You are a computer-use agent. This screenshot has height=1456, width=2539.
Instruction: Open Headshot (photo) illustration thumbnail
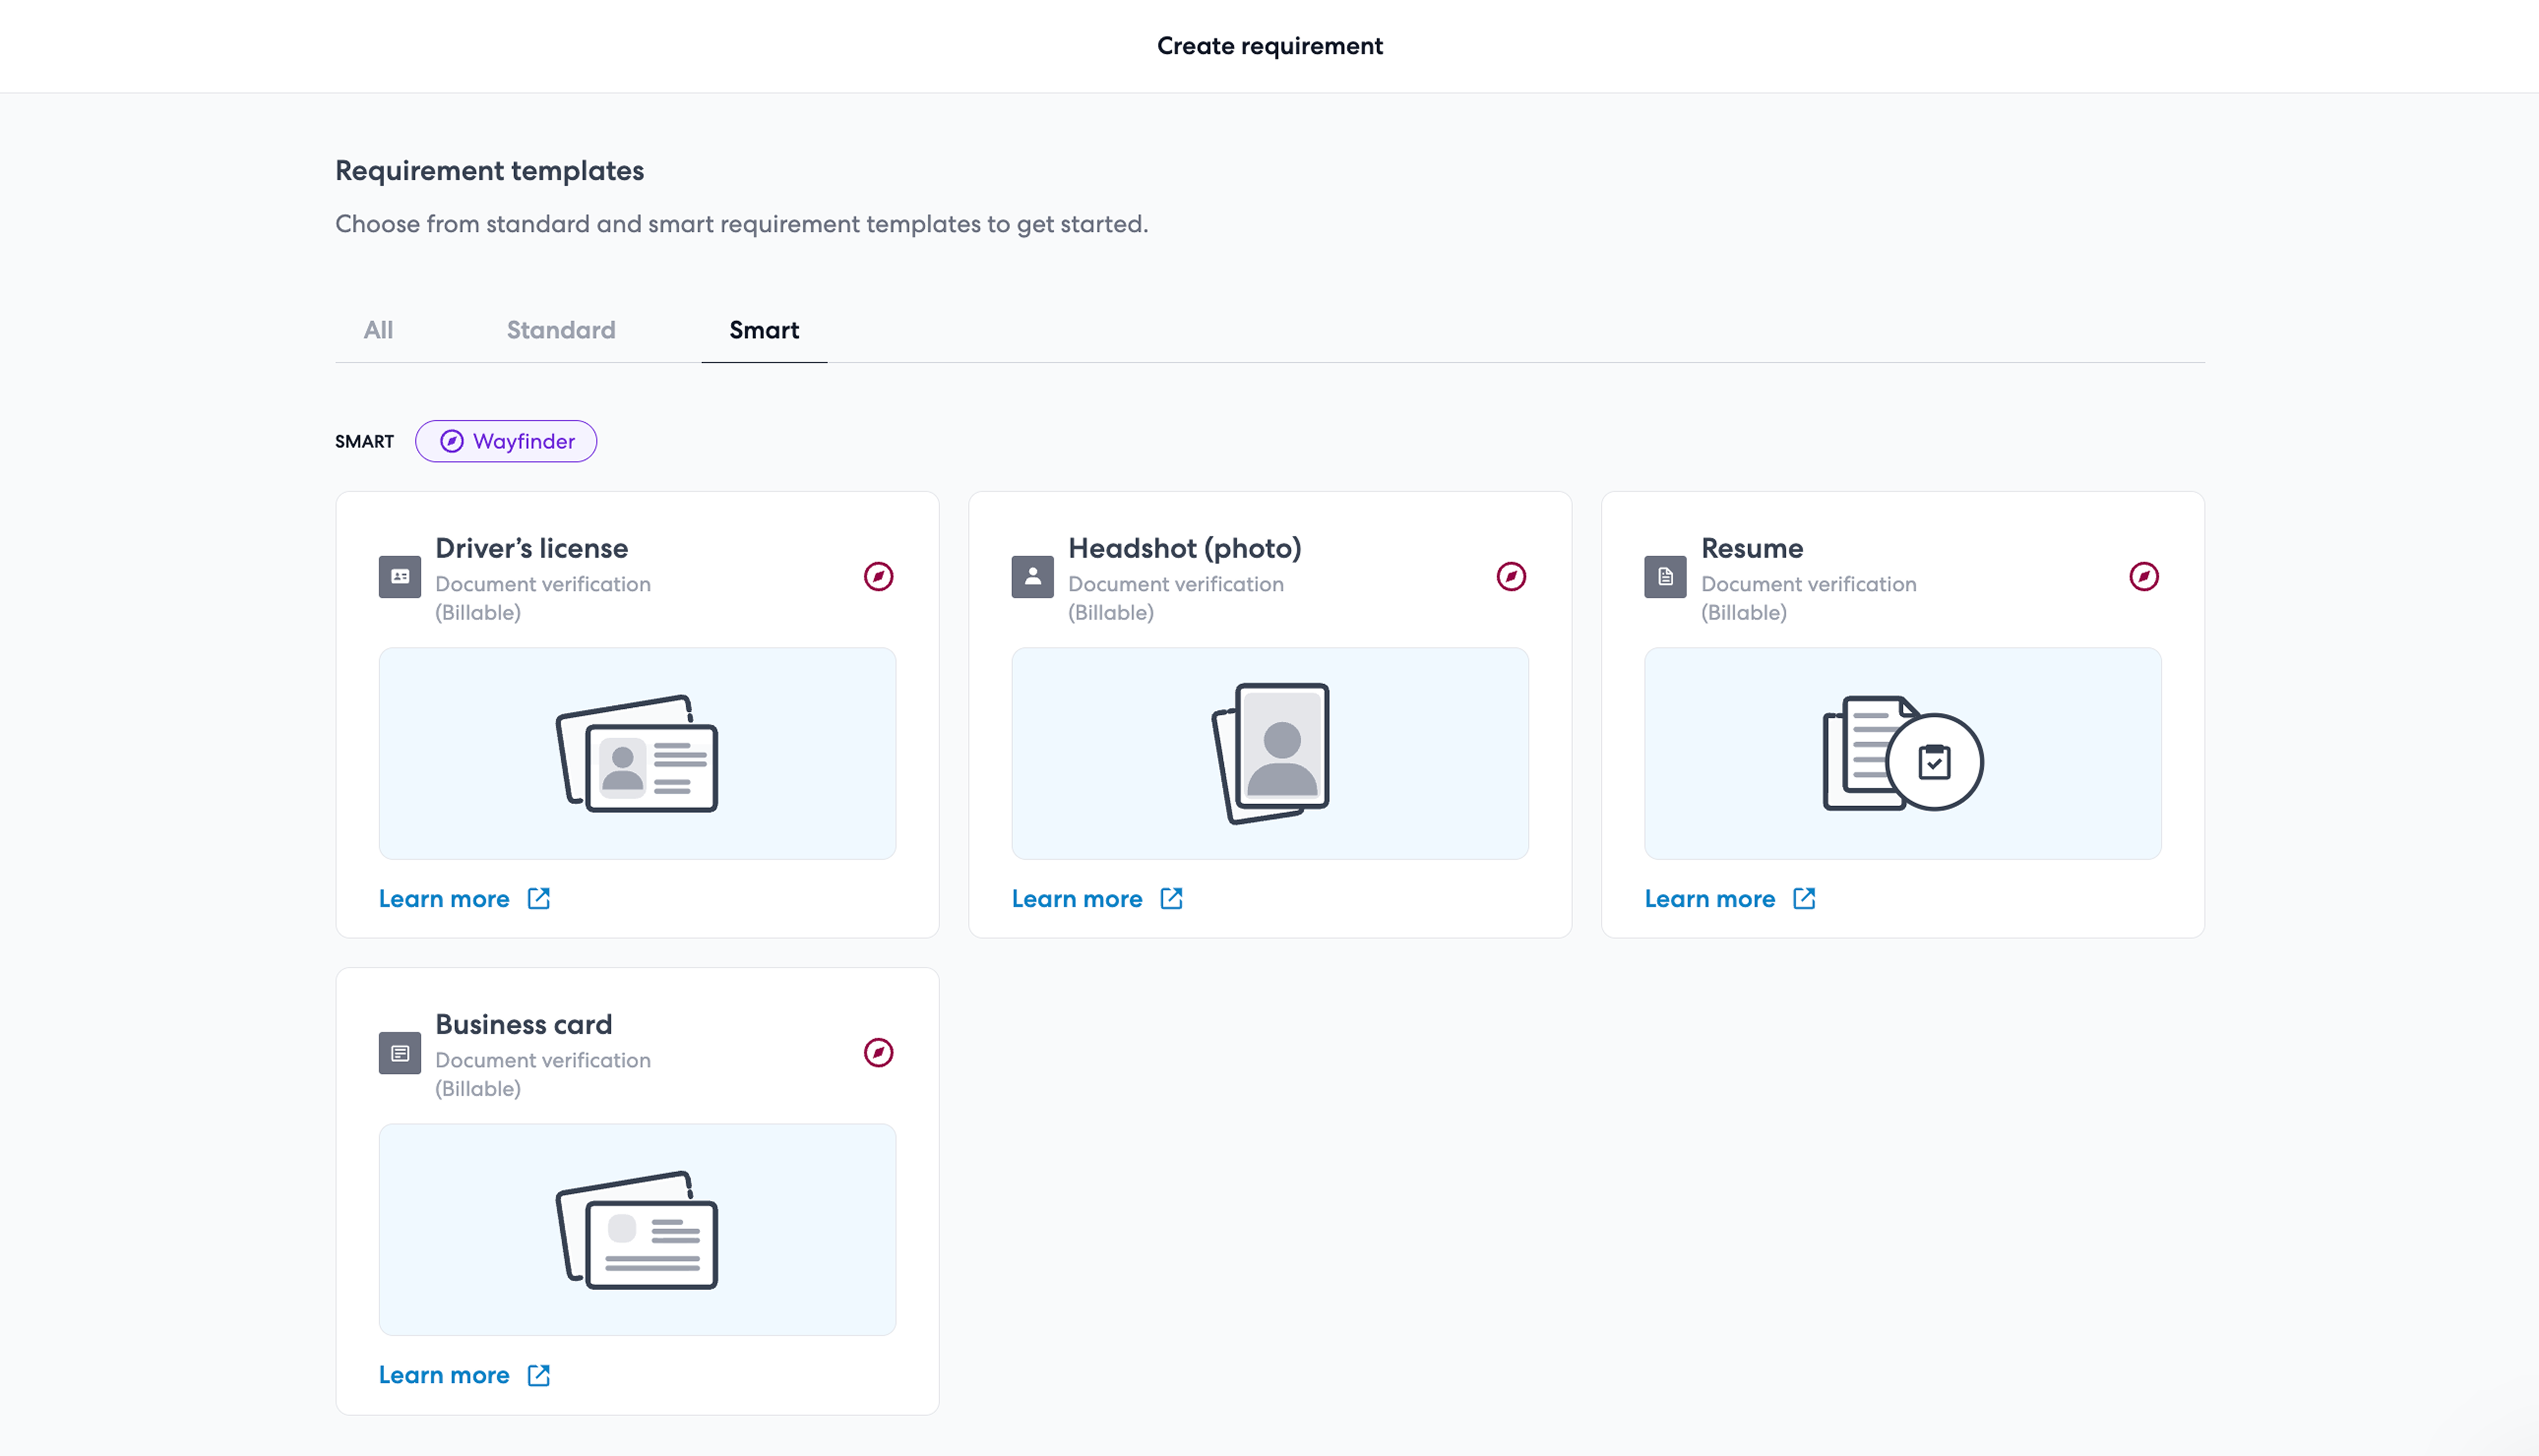click(x=1270, y=753)
